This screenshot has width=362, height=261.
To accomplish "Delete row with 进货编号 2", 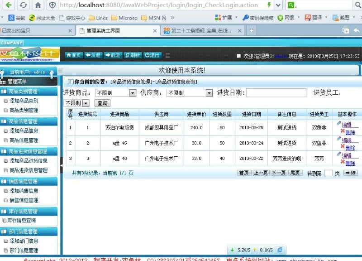I will [350, 148].
